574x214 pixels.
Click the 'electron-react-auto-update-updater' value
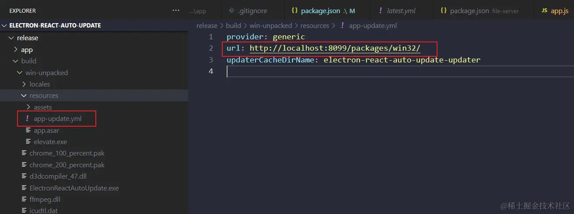(402, 60)
